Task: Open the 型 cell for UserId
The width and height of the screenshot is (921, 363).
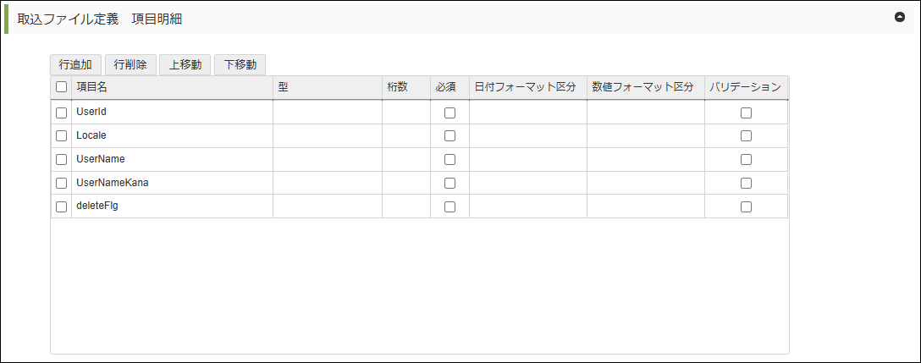Action: point(327,113)
